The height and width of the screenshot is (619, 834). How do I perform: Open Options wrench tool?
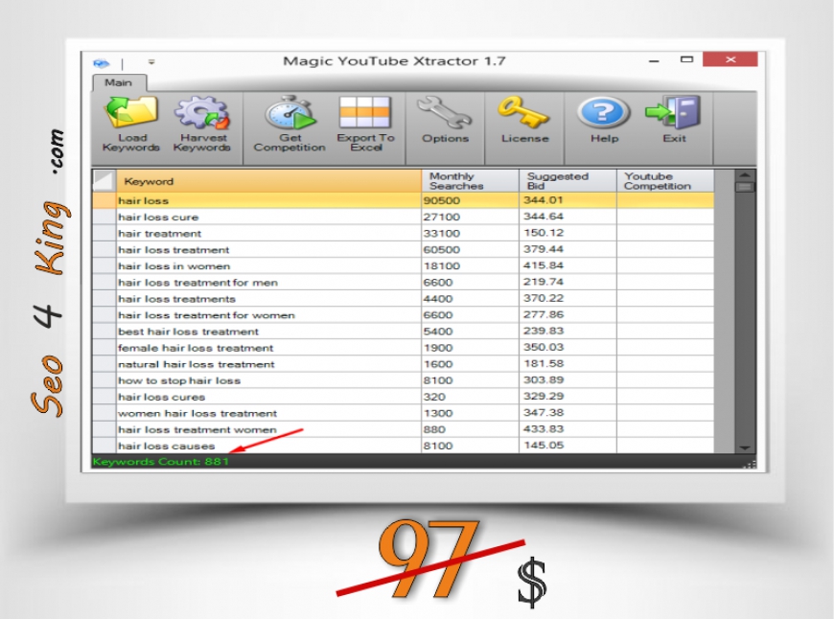445,112
